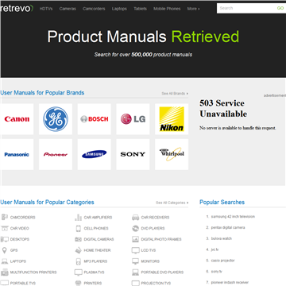The height and width of the screenshot is (286, 286).
Task: Open LCD TVS category link
Action: 149,250
